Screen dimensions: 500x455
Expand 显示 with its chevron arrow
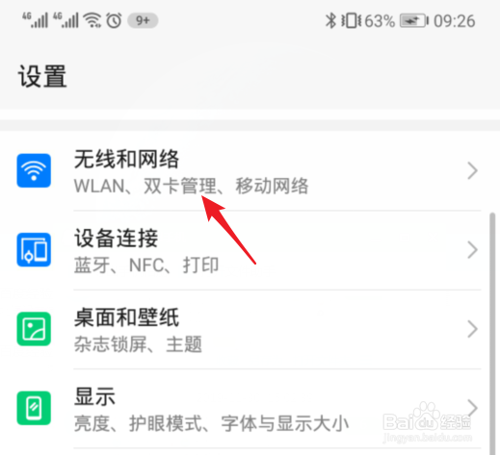point(473,408)
